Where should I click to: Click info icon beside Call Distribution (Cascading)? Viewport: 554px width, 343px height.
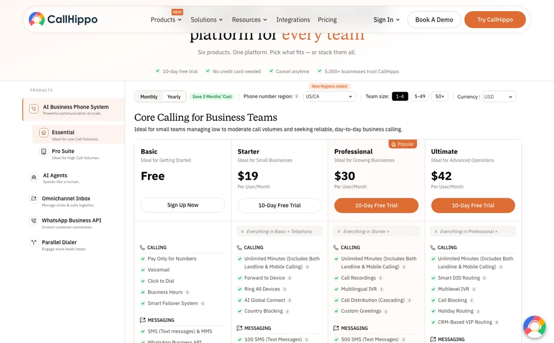coord(409,300)
